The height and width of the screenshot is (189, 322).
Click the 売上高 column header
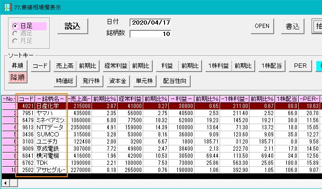pyautogui.click(x=79, y=99)
